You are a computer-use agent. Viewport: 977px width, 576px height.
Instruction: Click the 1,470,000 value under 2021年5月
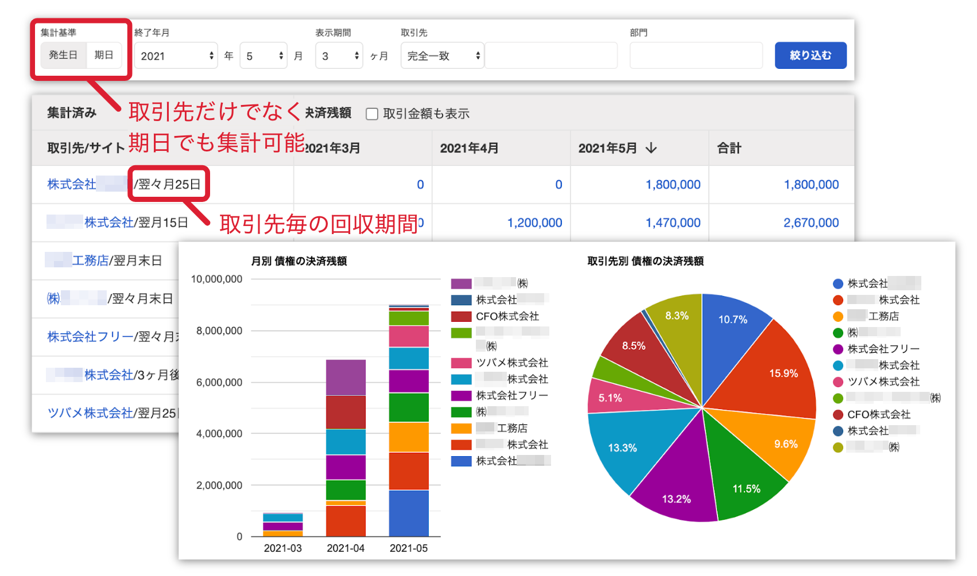coord(673,223)
